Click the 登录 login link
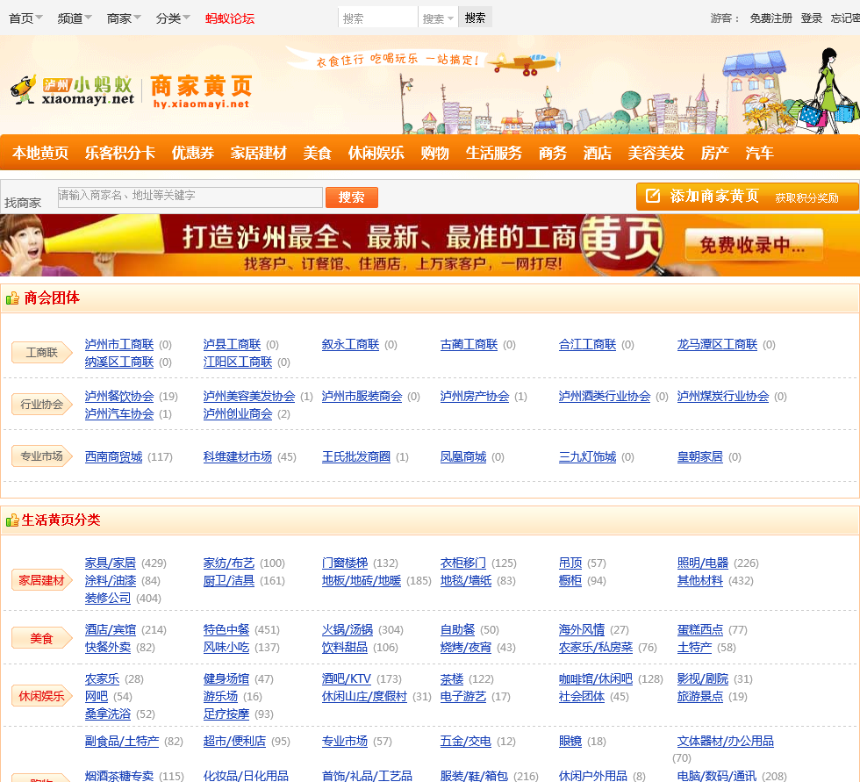Screen dimensions: 860x782 pyautogui.click(x=811, y=18)
